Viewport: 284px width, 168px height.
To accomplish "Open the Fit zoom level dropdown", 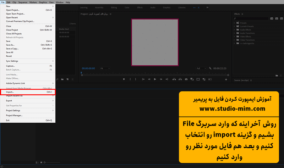I will tap(106, 68).
